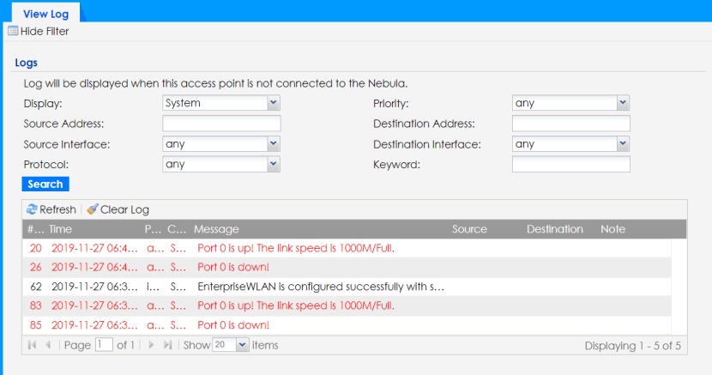
Task: Click the Destination Address text field
Action: [570, 124]
